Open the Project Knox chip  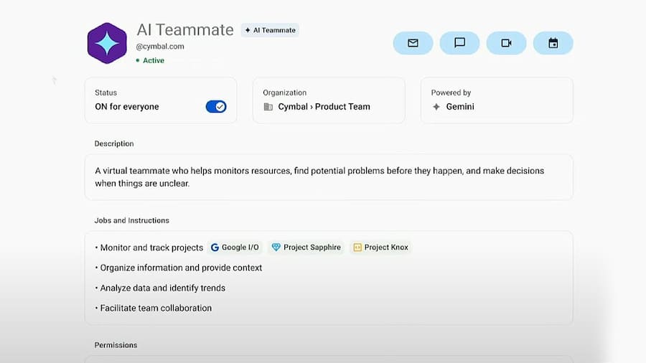click(x=380, y=247)
